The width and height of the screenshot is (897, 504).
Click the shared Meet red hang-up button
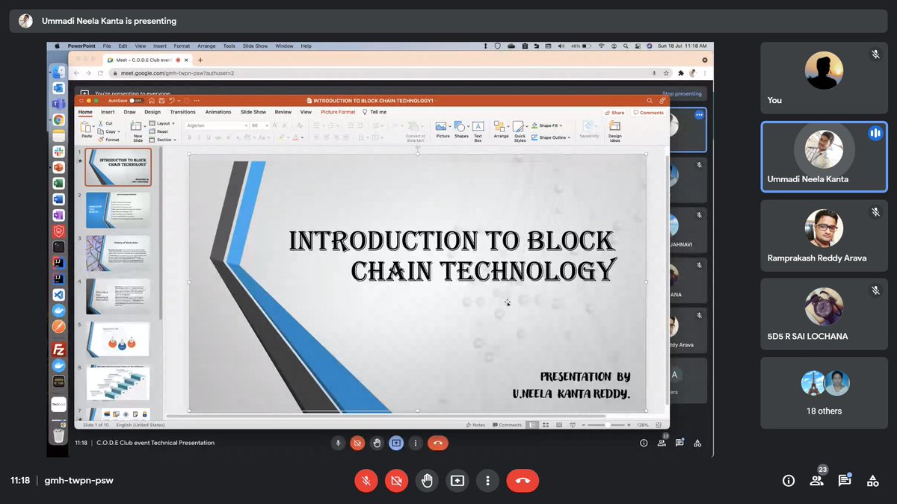pos(438,443)
